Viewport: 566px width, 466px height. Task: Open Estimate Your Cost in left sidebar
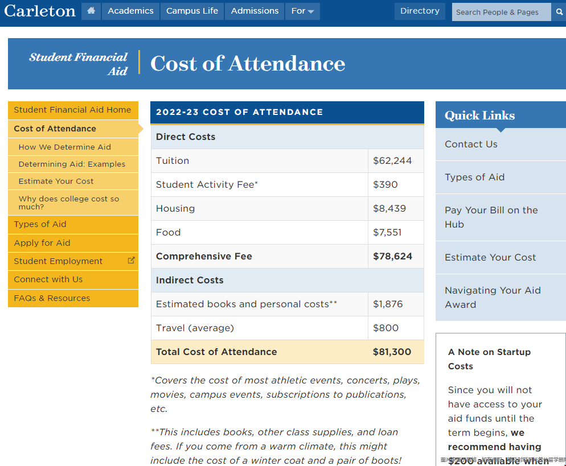pyautogui.click(x=73, y=181)
